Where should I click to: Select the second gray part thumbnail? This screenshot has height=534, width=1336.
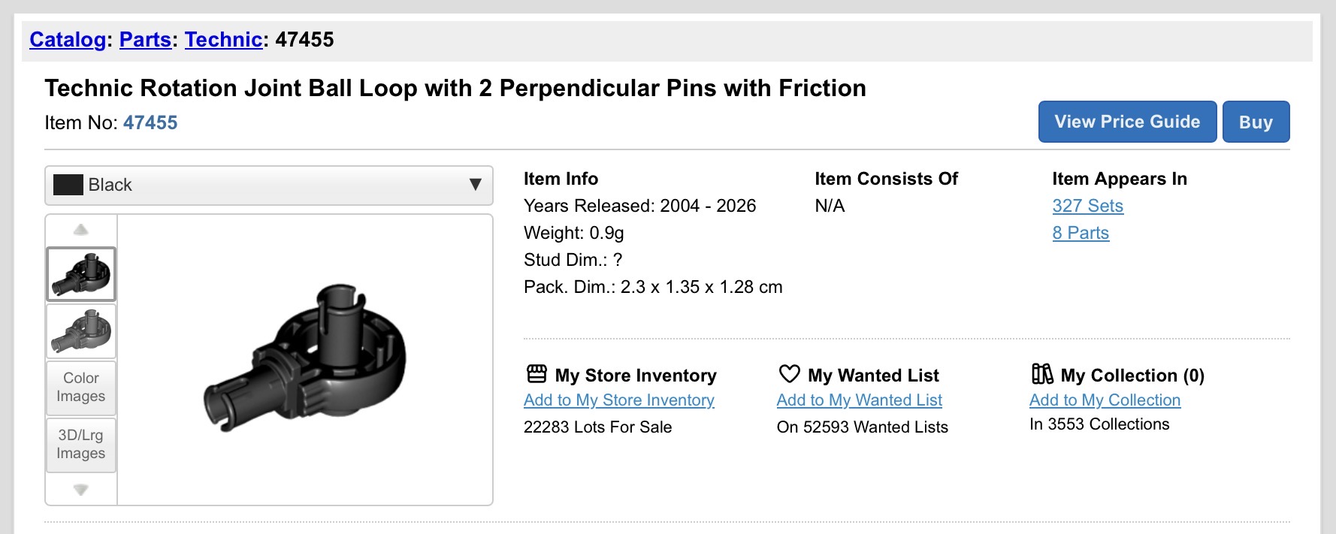point(81,331)
